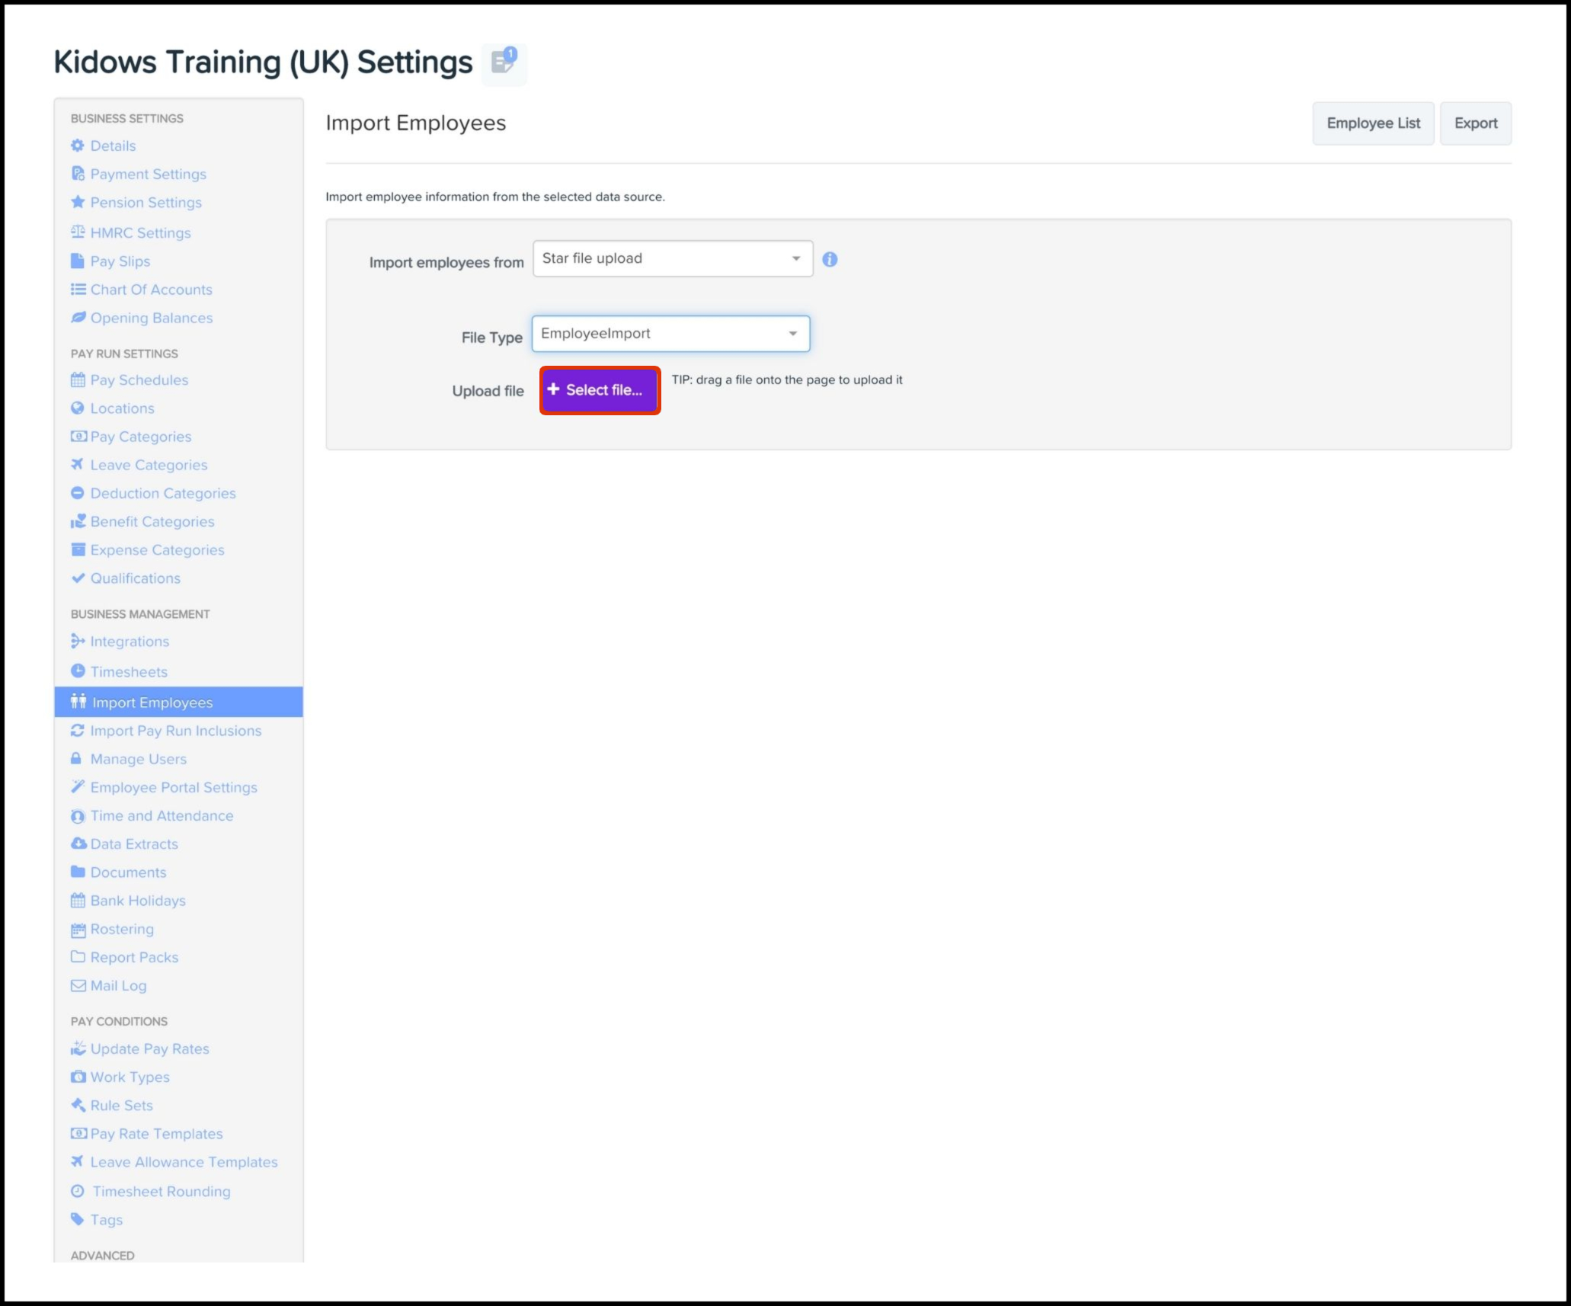Open the Employee Portal Settings link
Screen dimensions: 1571x1306
173,787
